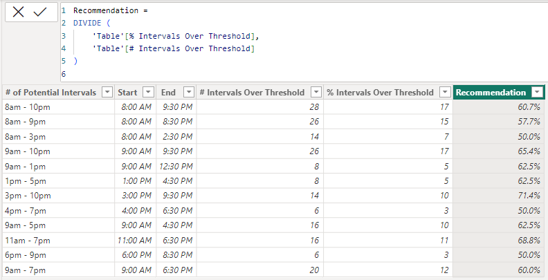Viewport: 548px width, 280px height.
Task: Click the 65.4% Recommendation value
Action: [529, 151]
